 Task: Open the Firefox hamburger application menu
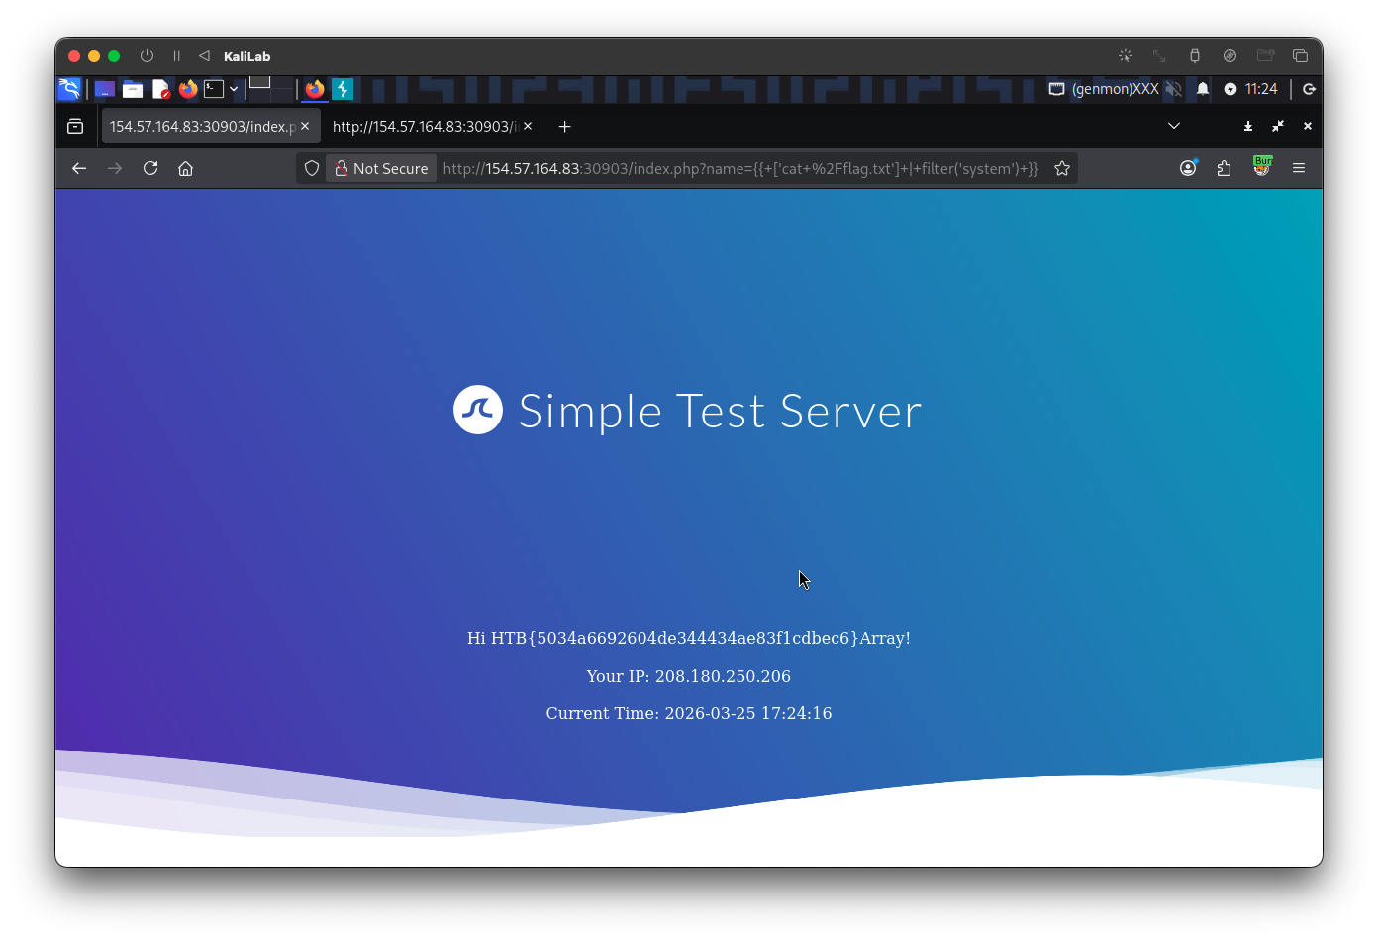click(x=1299, y=168)
